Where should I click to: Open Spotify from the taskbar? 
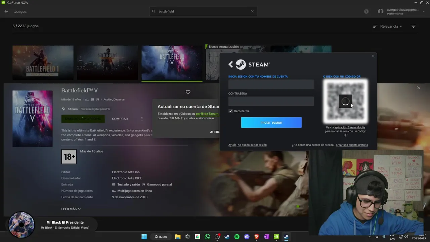(237, 237)
